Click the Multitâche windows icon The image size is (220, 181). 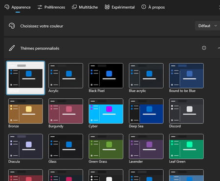tap(74, 7)
